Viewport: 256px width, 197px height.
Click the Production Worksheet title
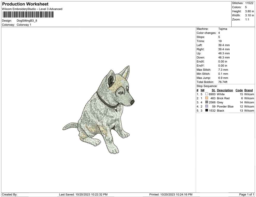25,4
